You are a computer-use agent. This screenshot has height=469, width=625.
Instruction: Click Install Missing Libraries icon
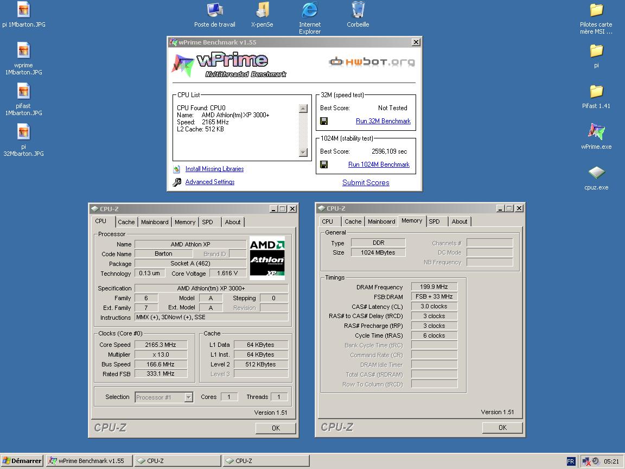click(176, 169)
